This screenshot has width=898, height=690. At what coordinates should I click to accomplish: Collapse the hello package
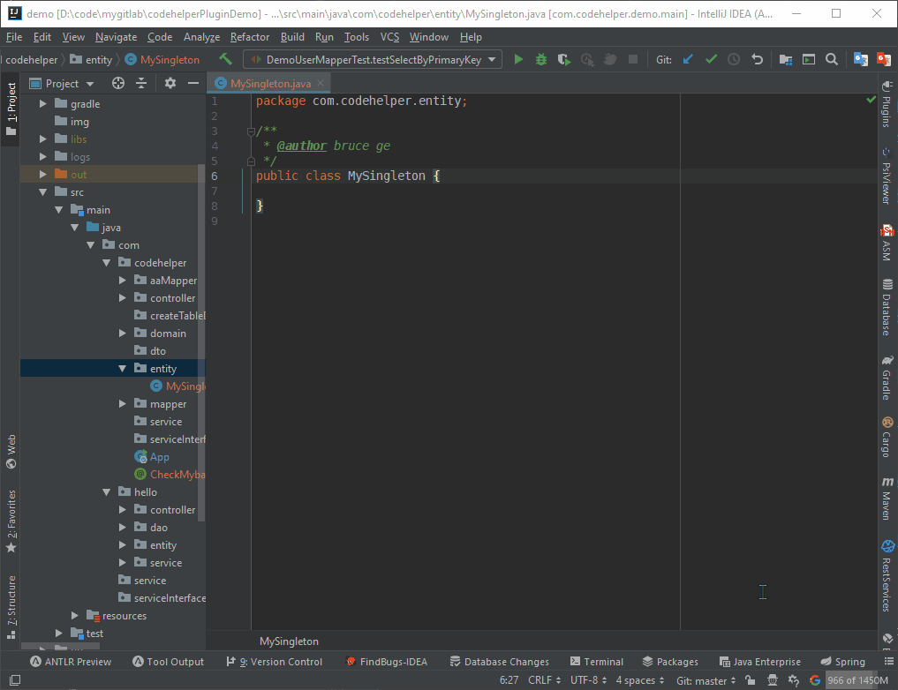click(106, 492)
